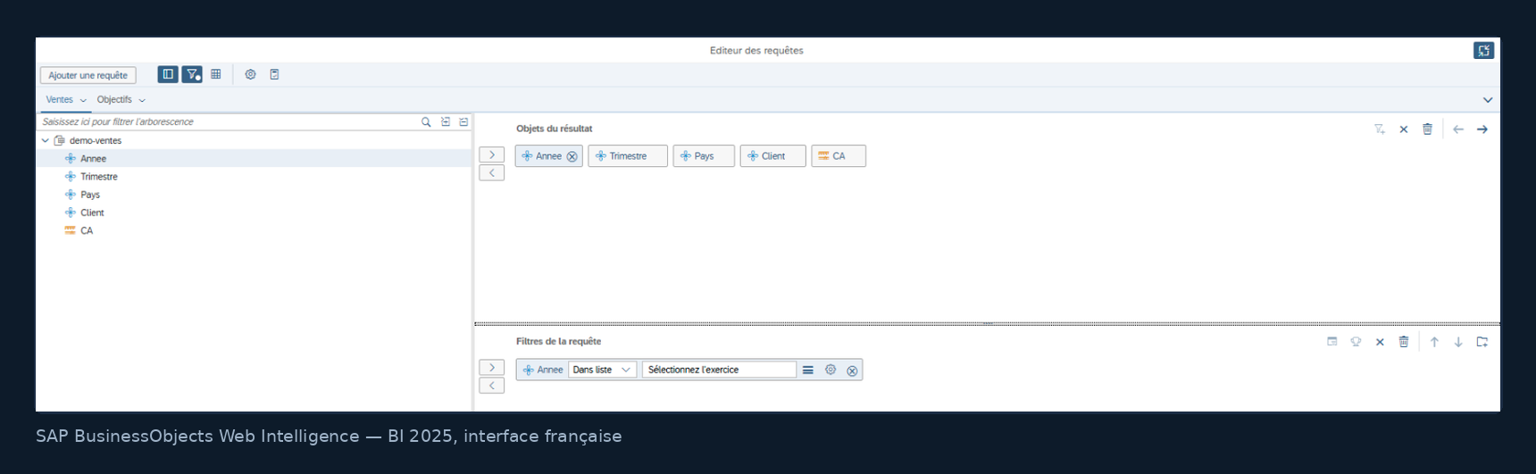Remove selected object from query filters
This screenshot has height=474, width=1536.
[x=492, y=386]
